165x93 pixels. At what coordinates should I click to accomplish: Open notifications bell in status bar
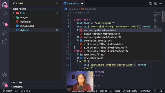click(161, 91)
